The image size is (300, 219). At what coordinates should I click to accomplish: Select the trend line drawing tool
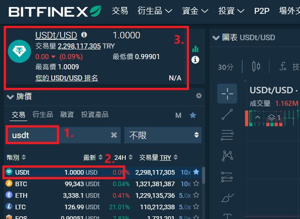pos(227,115)
